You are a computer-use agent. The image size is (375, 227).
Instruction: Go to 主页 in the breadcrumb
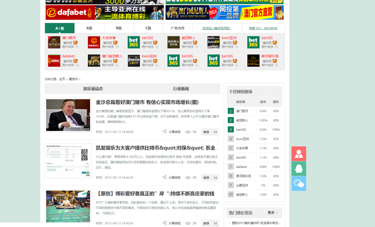coord(62,79)
